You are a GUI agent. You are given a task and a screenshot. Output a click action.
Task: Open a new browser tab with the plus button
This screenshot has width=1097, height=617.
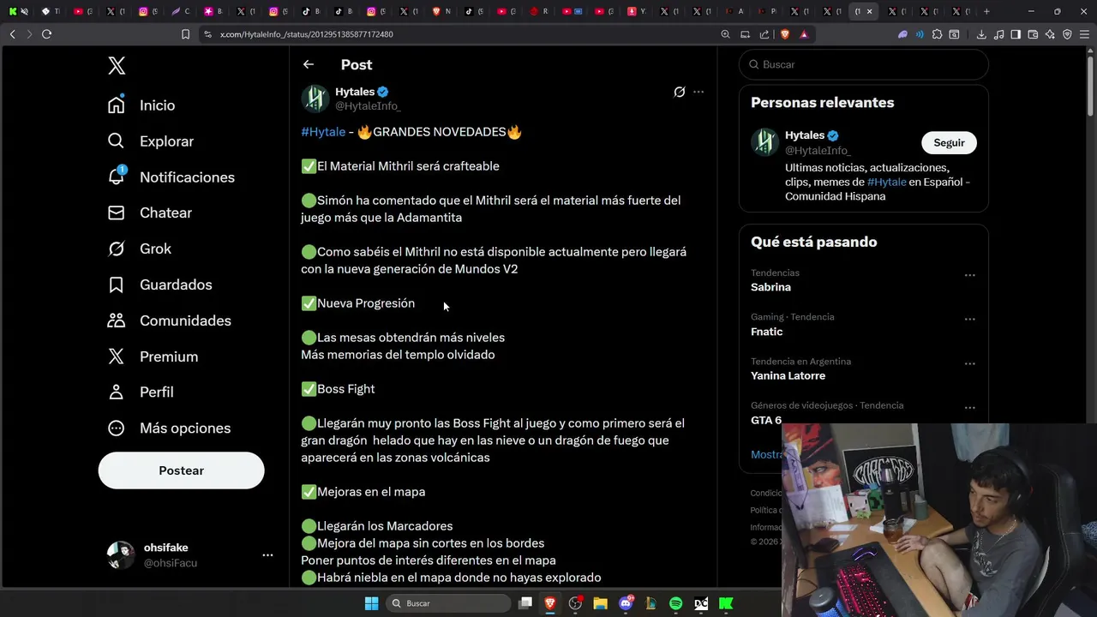(986, 11)
